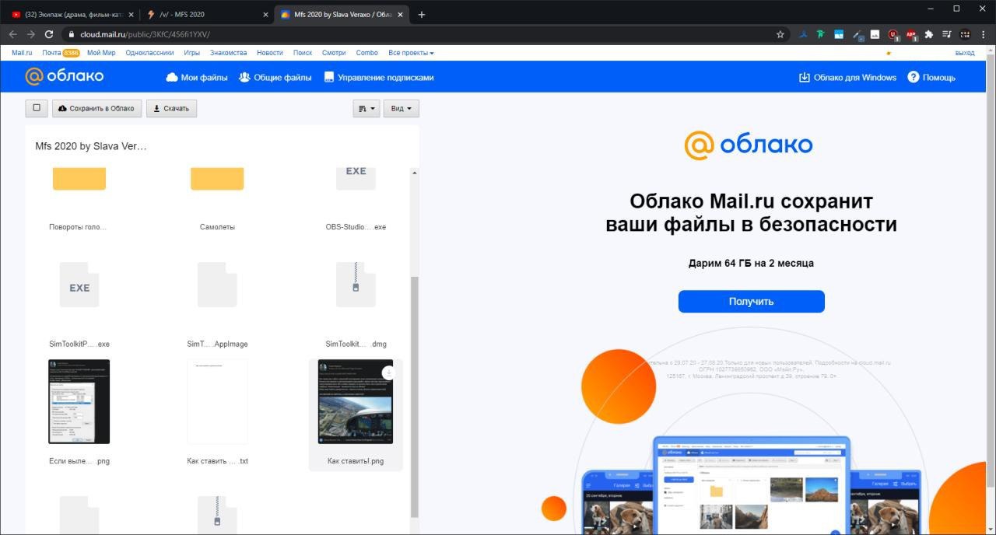Open the Почта link in top bar

[52, 53]
